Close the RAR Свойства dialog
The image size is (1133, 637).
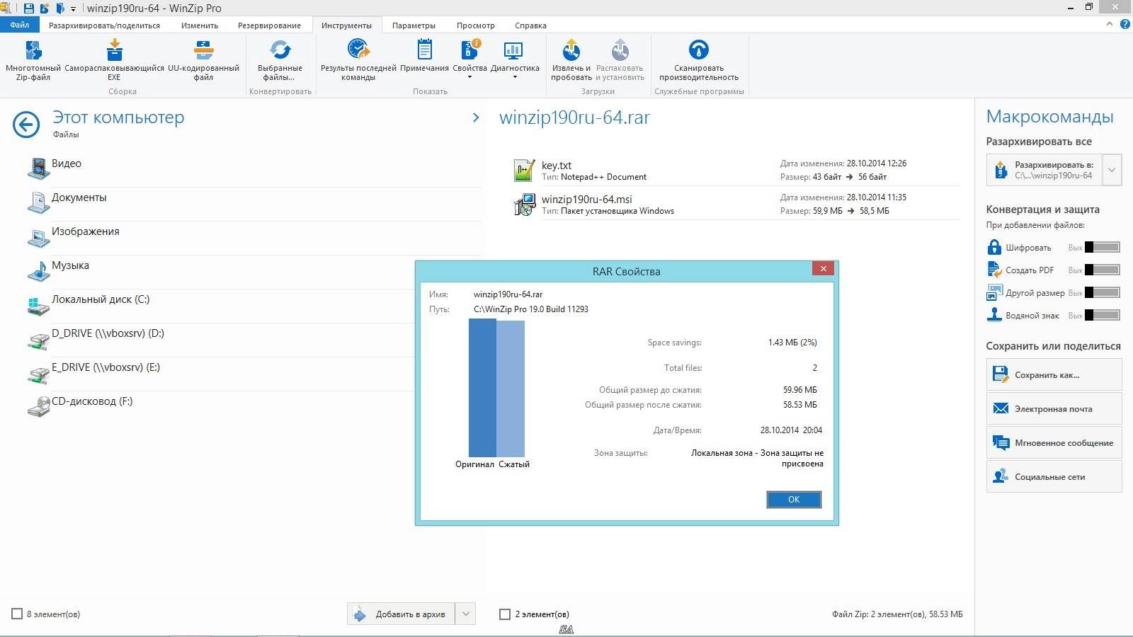(x=823, y=268)
